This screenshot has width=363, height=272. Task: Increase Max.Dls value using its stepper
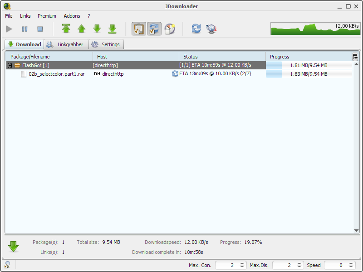(299, 263)
